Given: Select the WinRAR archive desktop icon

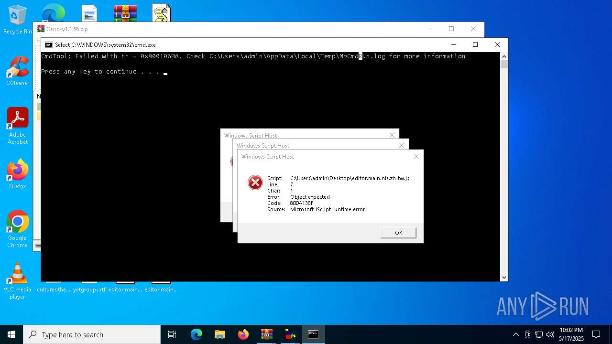Looking at the screenshot, I should coord(125,13).
